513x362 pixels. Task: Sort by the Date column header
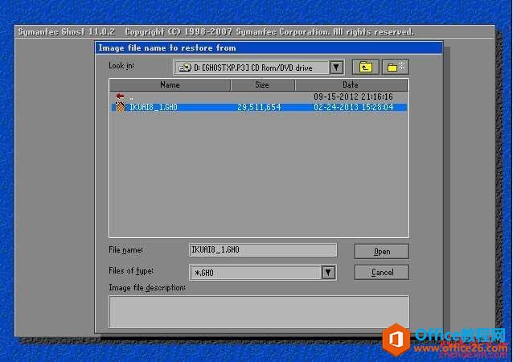click(351, 85)
